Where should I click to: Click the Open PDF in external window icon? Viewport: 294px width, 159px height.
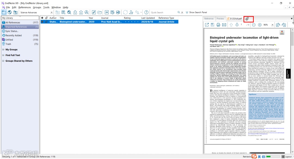coord(207,25)
